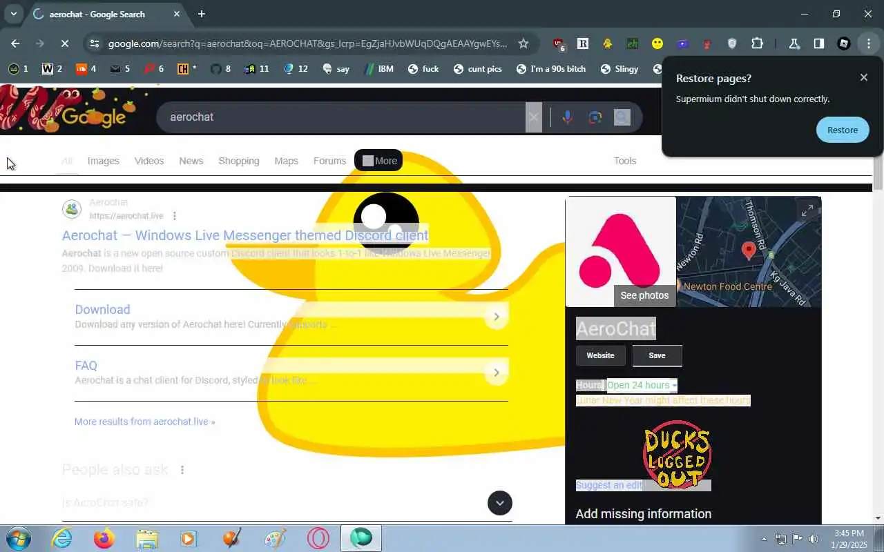884x552 pixels.
Task: Expand the Is AeroChat safe question
Action: (287, 503)
